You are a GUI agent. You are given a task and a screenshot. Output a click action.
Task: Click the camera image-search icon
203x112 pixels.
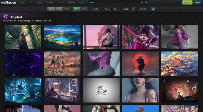tap(142, 3)
